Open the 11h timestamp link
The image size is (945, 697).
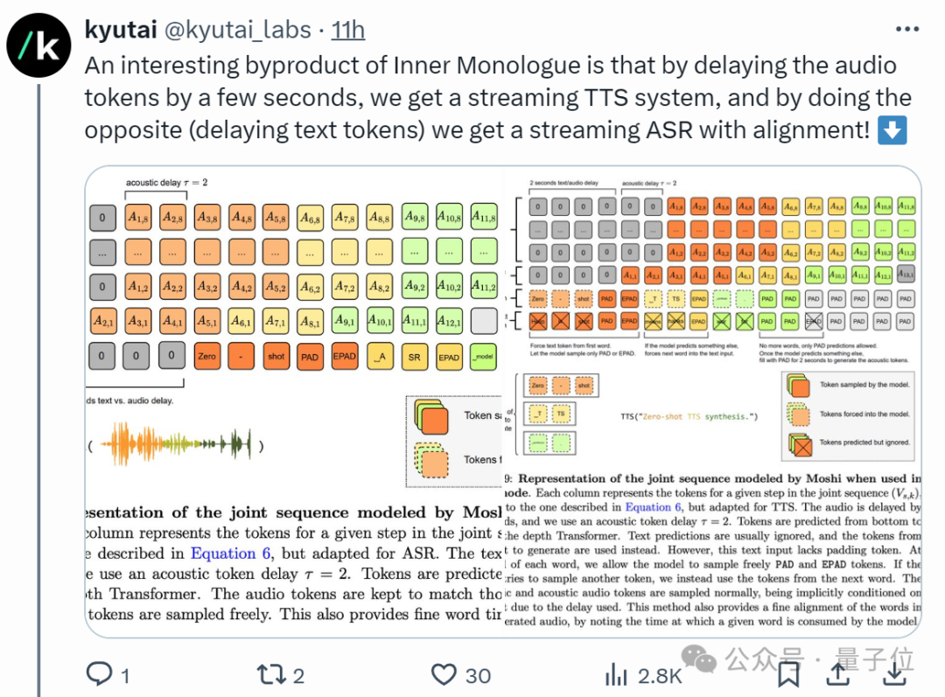(x=347, y=30)
